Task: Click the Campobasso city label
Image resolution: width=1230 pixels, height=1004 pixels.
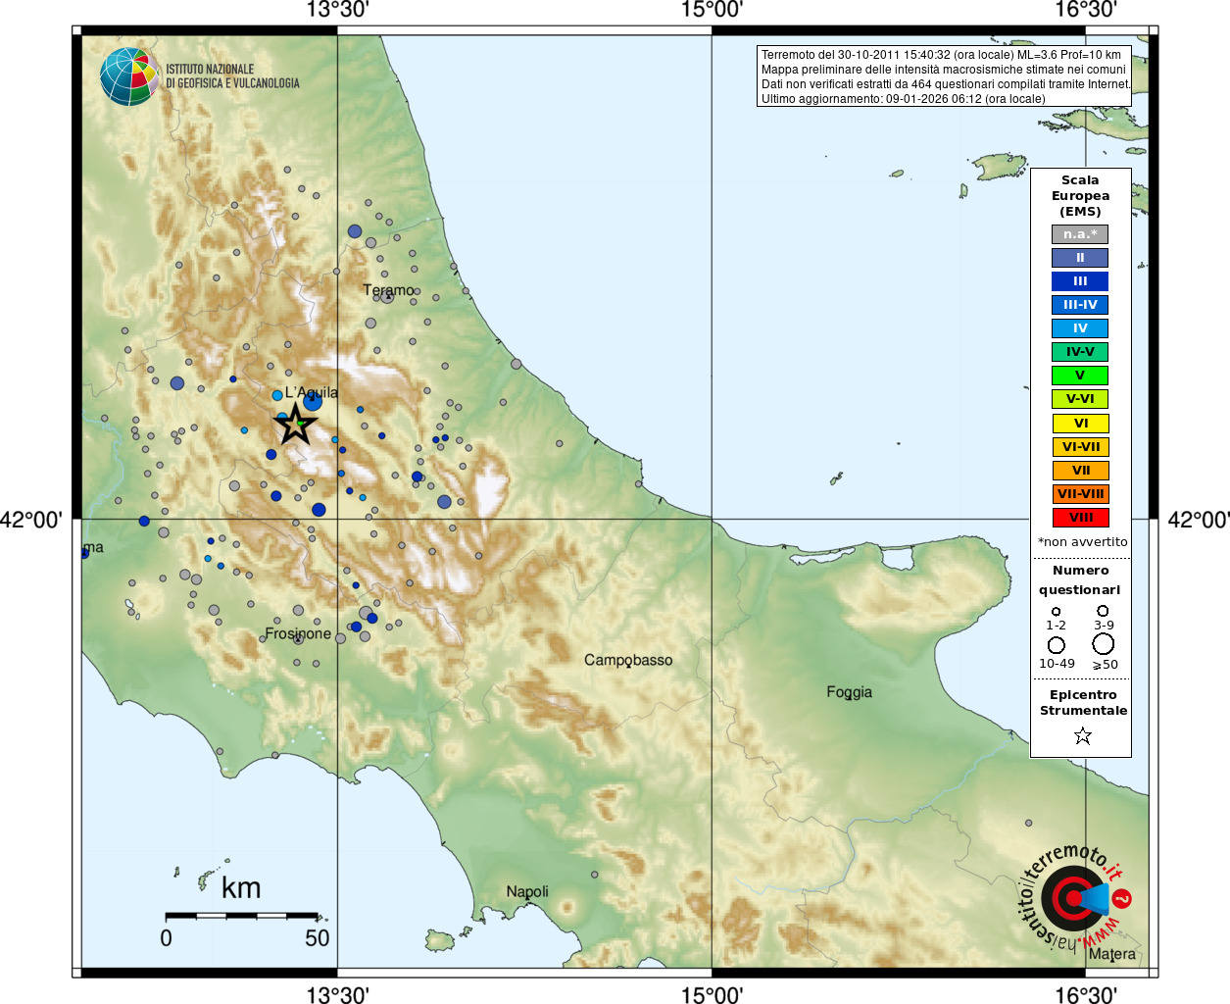Action: pos(628,660)
